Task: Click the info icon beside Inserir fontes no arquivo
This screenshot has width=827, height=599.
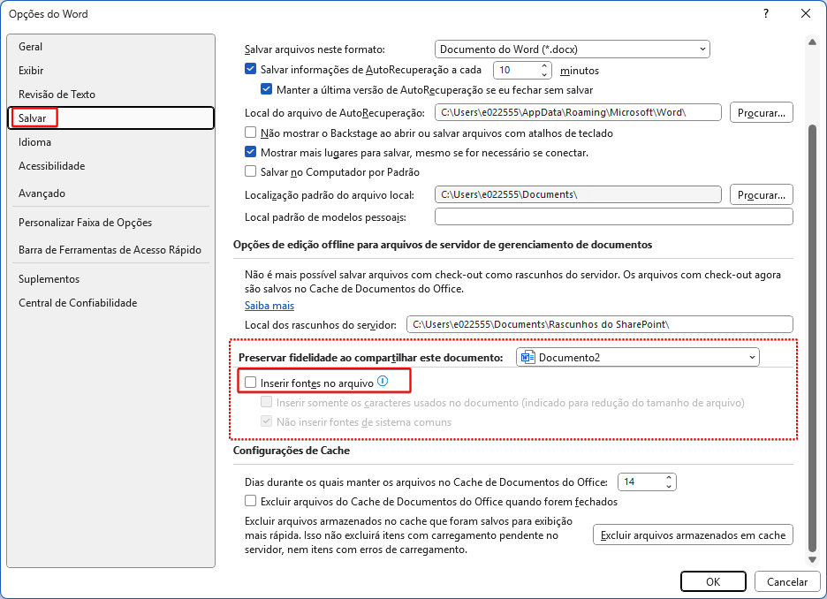Action: pyautogui.click(x=383, y=382)
